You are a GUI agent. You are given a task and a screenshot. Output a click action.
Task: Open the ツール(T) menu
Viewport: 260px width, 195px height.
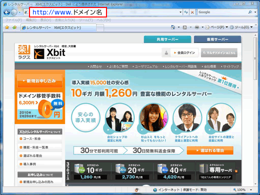[x=86, y=20]
